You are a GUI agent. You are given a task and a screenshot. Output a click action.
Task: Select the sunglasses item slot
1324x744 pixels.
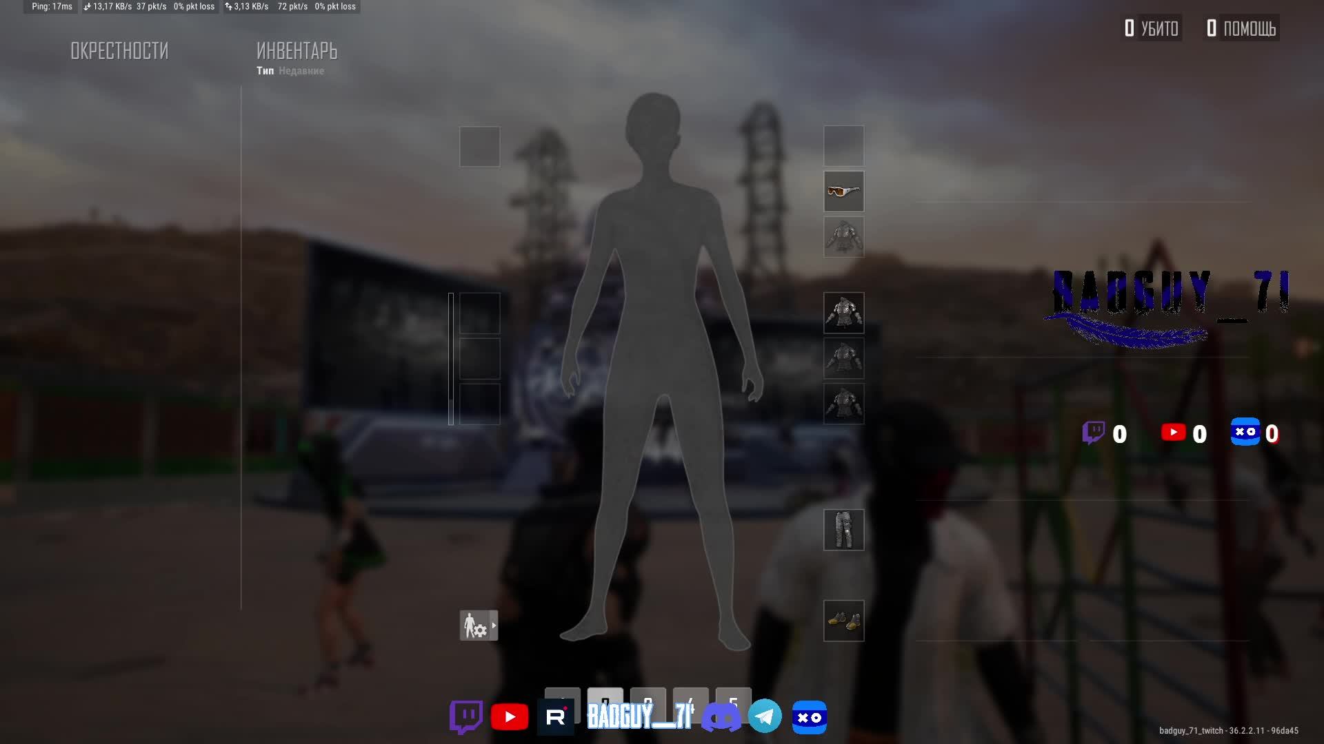point(843,192)
